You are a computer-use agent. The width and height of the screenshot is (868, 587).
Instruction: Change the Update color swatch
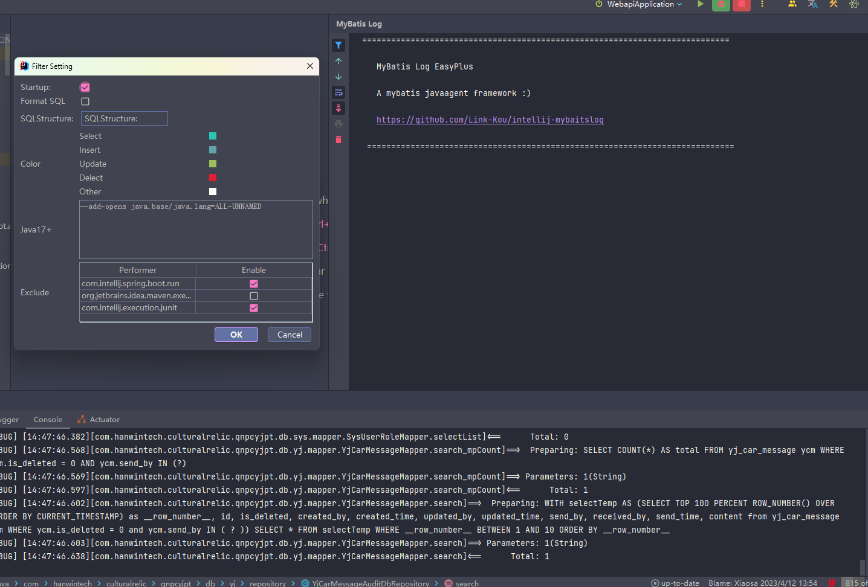[212, 163]
